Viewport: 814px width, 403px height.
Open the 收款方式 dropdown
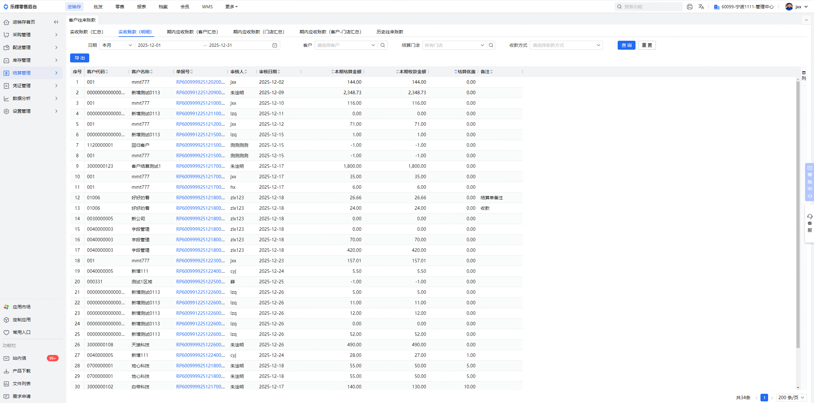coord(566,45)
